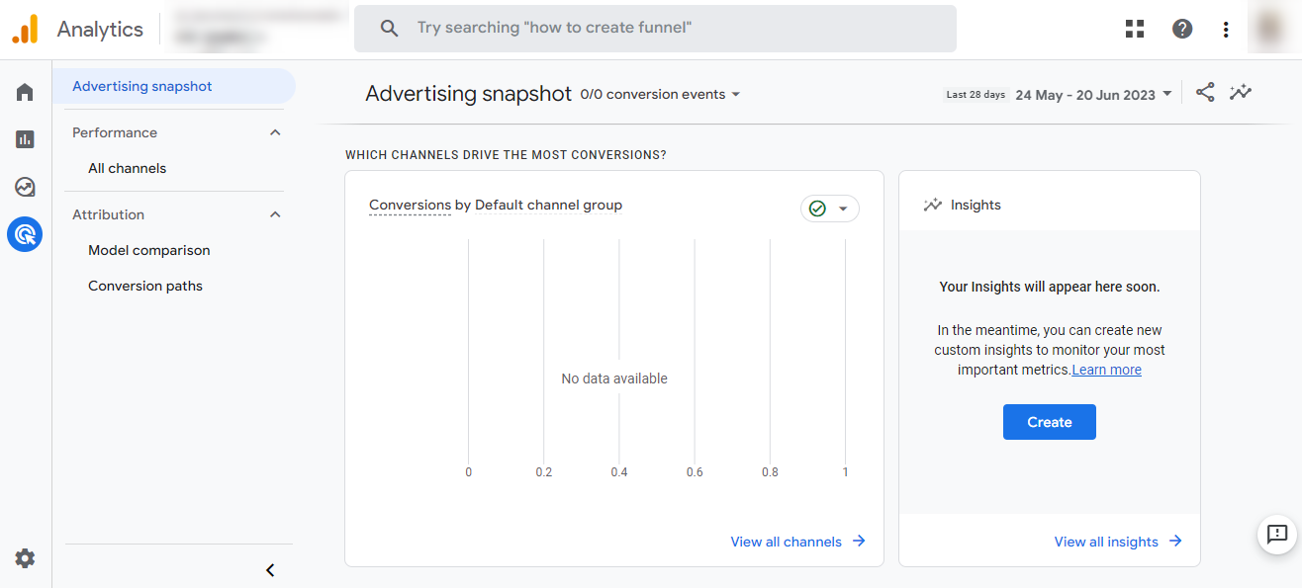Click "Your Insights will appear here soon."
Screen dimensions: 1302x588
1050,287
